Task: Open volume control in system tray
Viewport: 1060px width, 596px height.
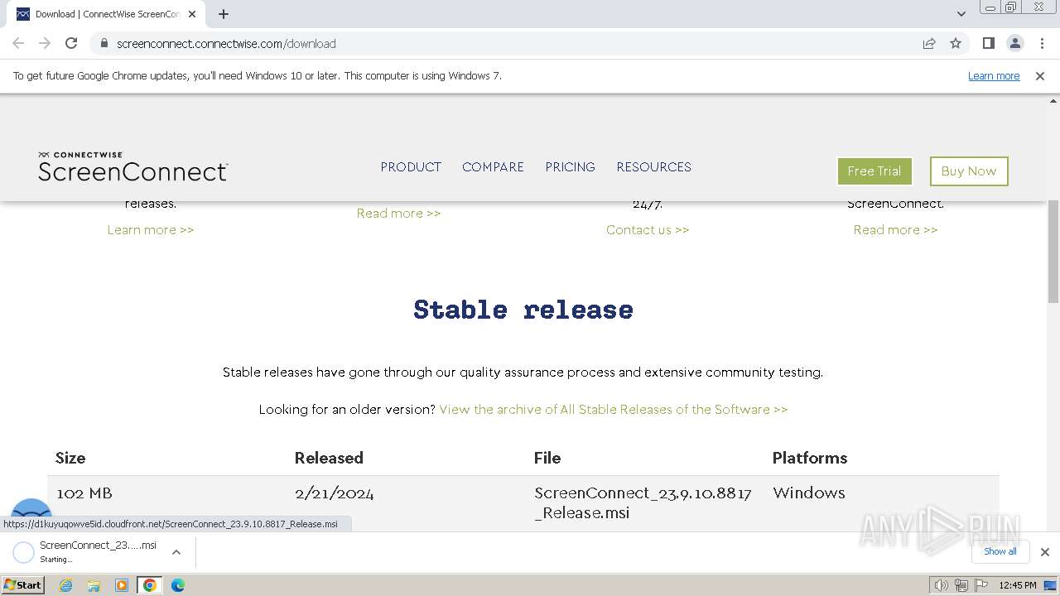Action: click(941, 585)
